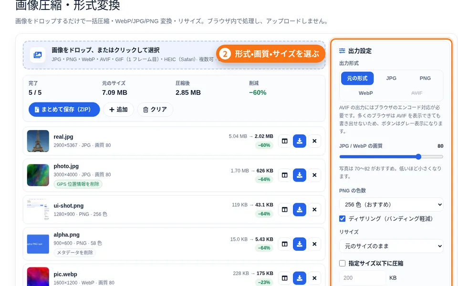Toggle the ディザリング checkbox
This screenshot has height=286, width=458.
[343, 219]
